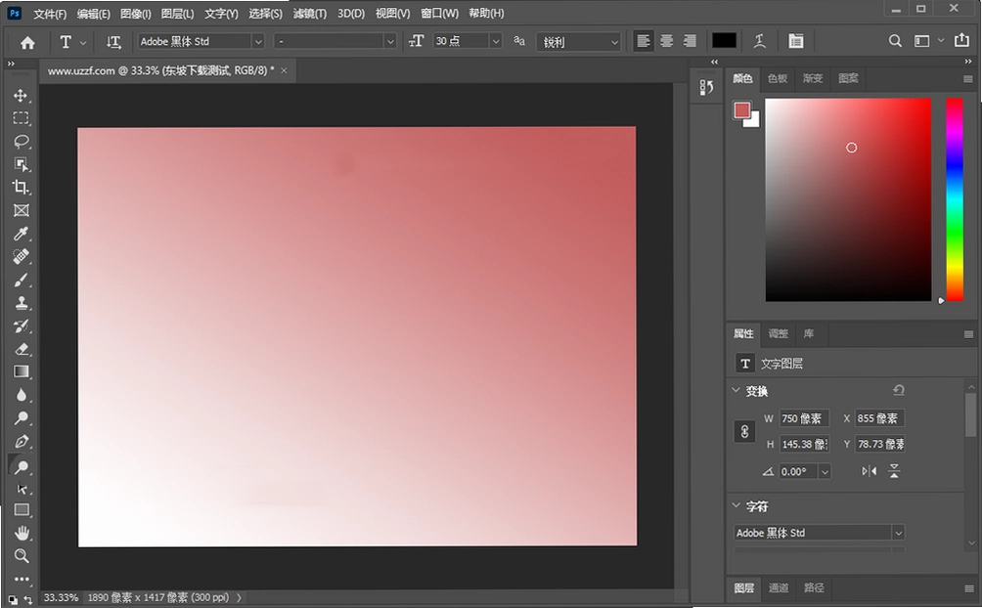This screenshot has height=608, width=982.
Task: Flip horizontally in transform section
Action: (x=870, y=471)
